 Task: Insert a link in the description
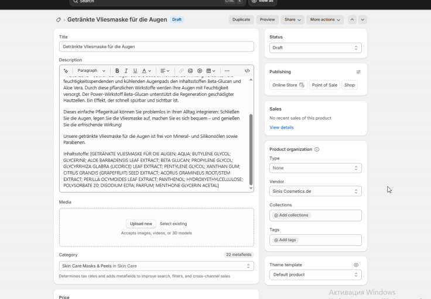(x=181, y=71)
